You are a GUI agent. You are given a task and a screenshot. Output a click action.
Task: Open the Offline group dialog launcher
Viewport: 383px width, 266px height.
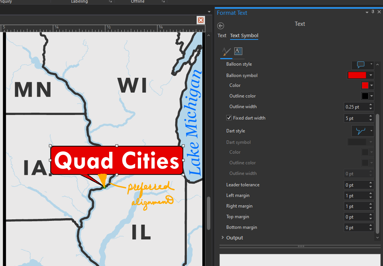(164, 2)
